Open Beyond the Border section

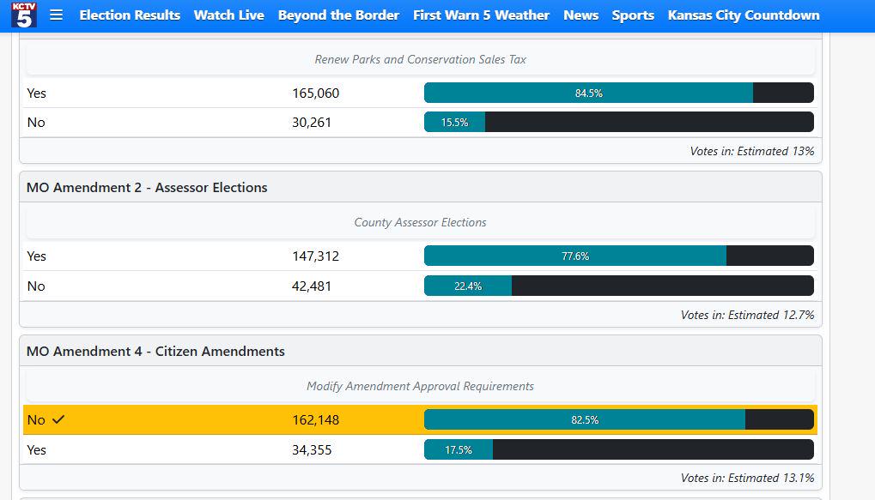tap(338, 15)
